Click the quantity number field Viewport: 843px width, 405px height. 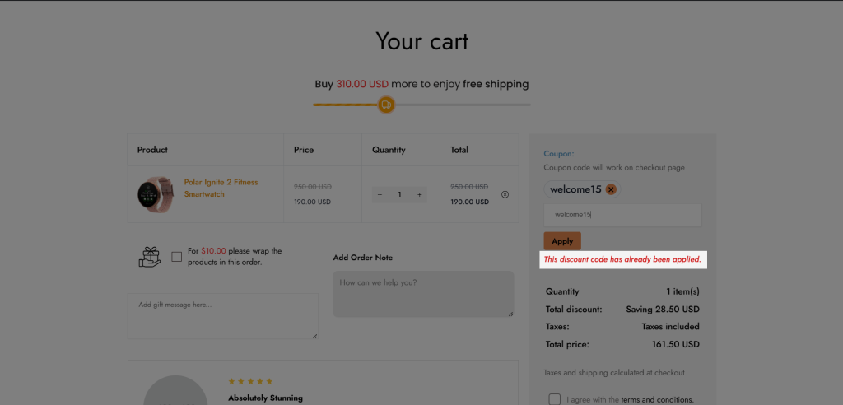pos(399,195)
